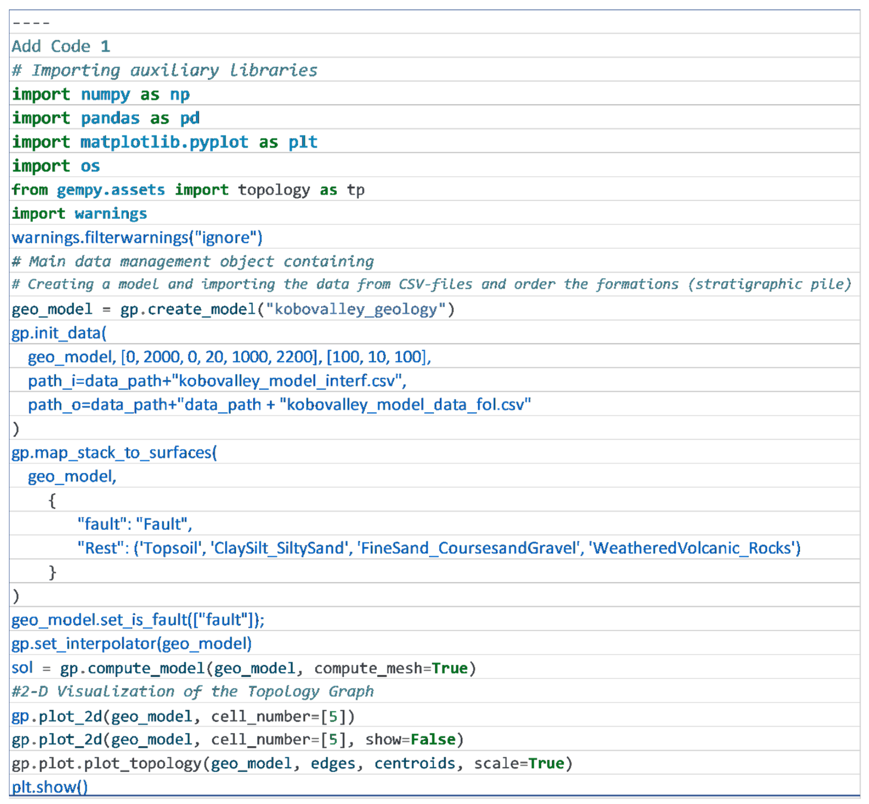Click the "Rest" formations tuple line
The width and height of the screenshot is (869, 804).
pyautogui.click(x=439, y=548)
